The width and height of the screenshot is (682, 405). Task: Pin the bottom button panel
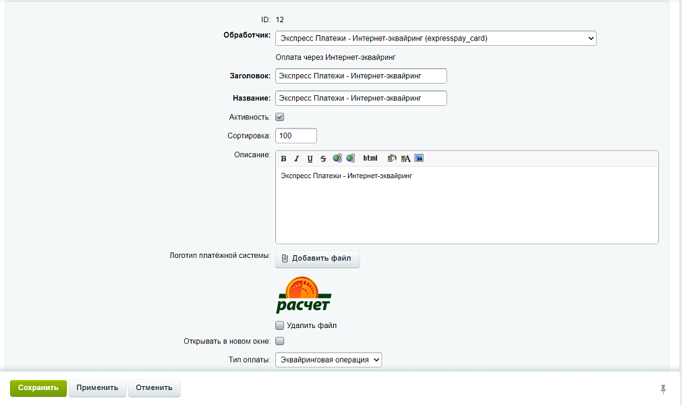click(x=663, y=389)
